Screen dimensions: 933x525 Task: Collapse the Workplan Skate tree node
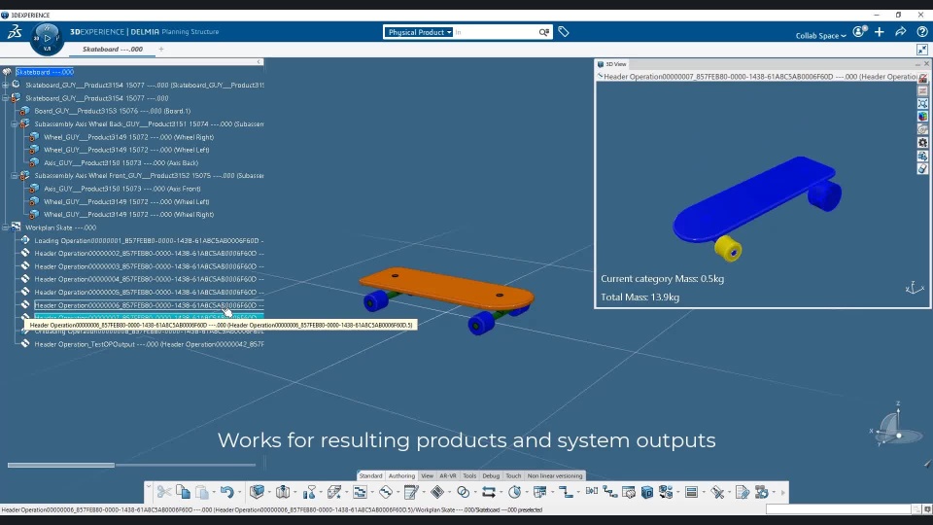[6, 227]
